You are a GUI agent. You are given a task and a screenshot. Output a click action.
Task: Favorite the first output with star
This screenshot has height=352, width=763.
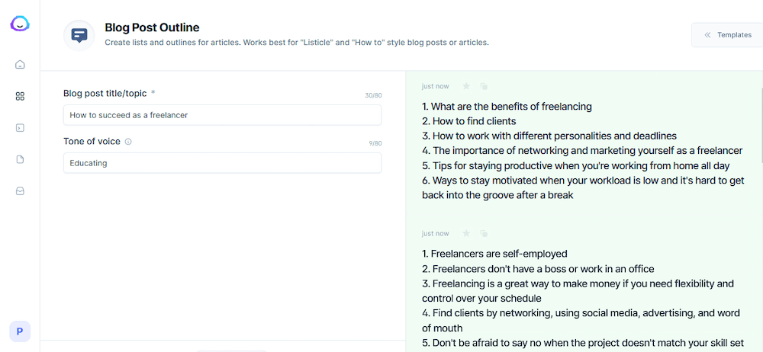[466, 86]
